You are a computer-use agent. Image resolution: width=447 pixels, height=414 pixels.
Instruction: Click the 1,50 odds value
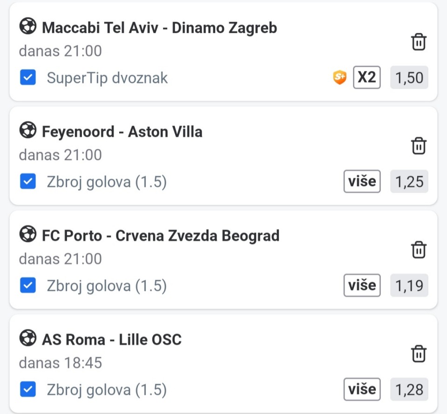(x=409, y=78)
